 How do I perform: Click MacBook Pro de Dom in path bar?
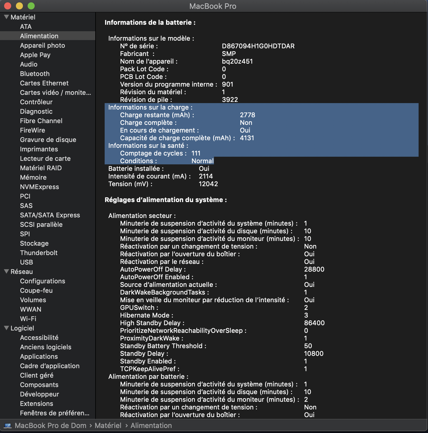(51, 426)
